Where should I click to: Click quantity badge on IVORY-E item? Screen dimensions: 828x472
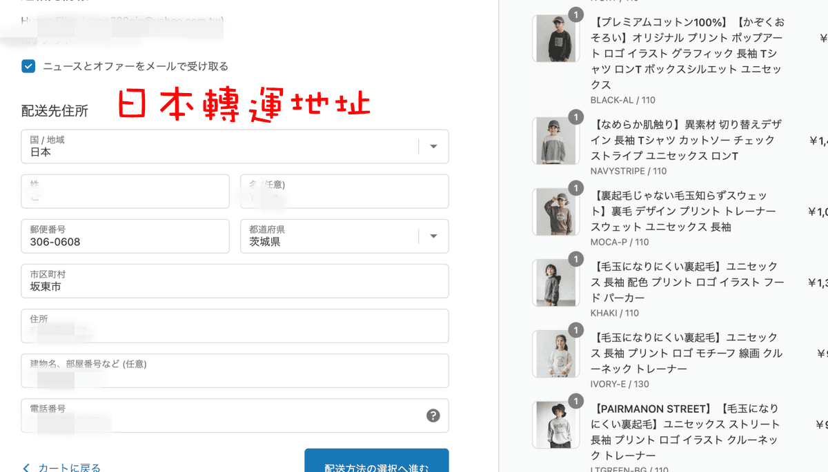tap(575, 330)
